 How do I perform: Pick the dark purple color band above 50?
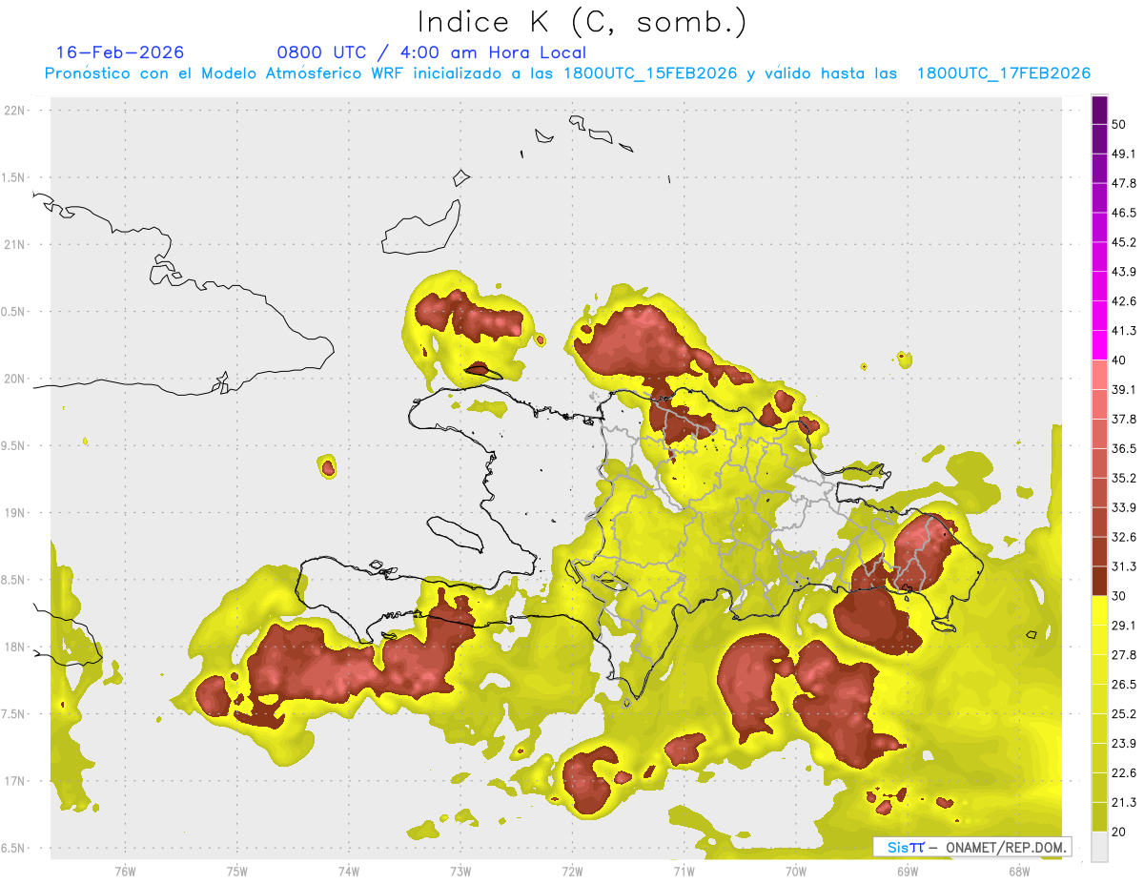pos(1099,110)
